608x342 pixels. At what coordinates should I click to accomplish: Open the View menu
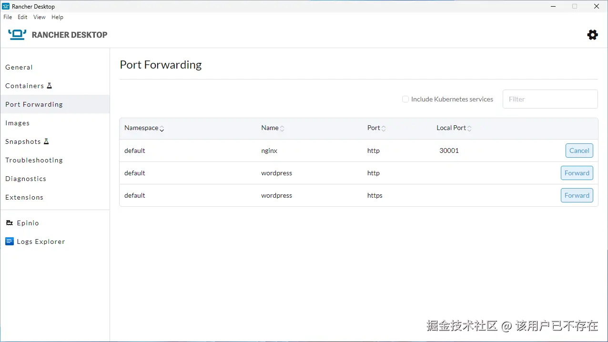40,17
